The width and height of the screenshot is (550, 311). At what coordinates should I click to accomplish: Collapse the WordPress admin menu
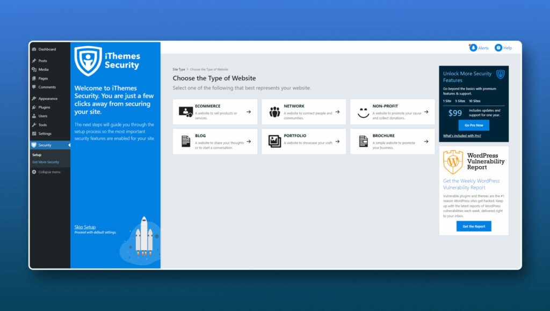pyautogui.click(x=46, y=172)
